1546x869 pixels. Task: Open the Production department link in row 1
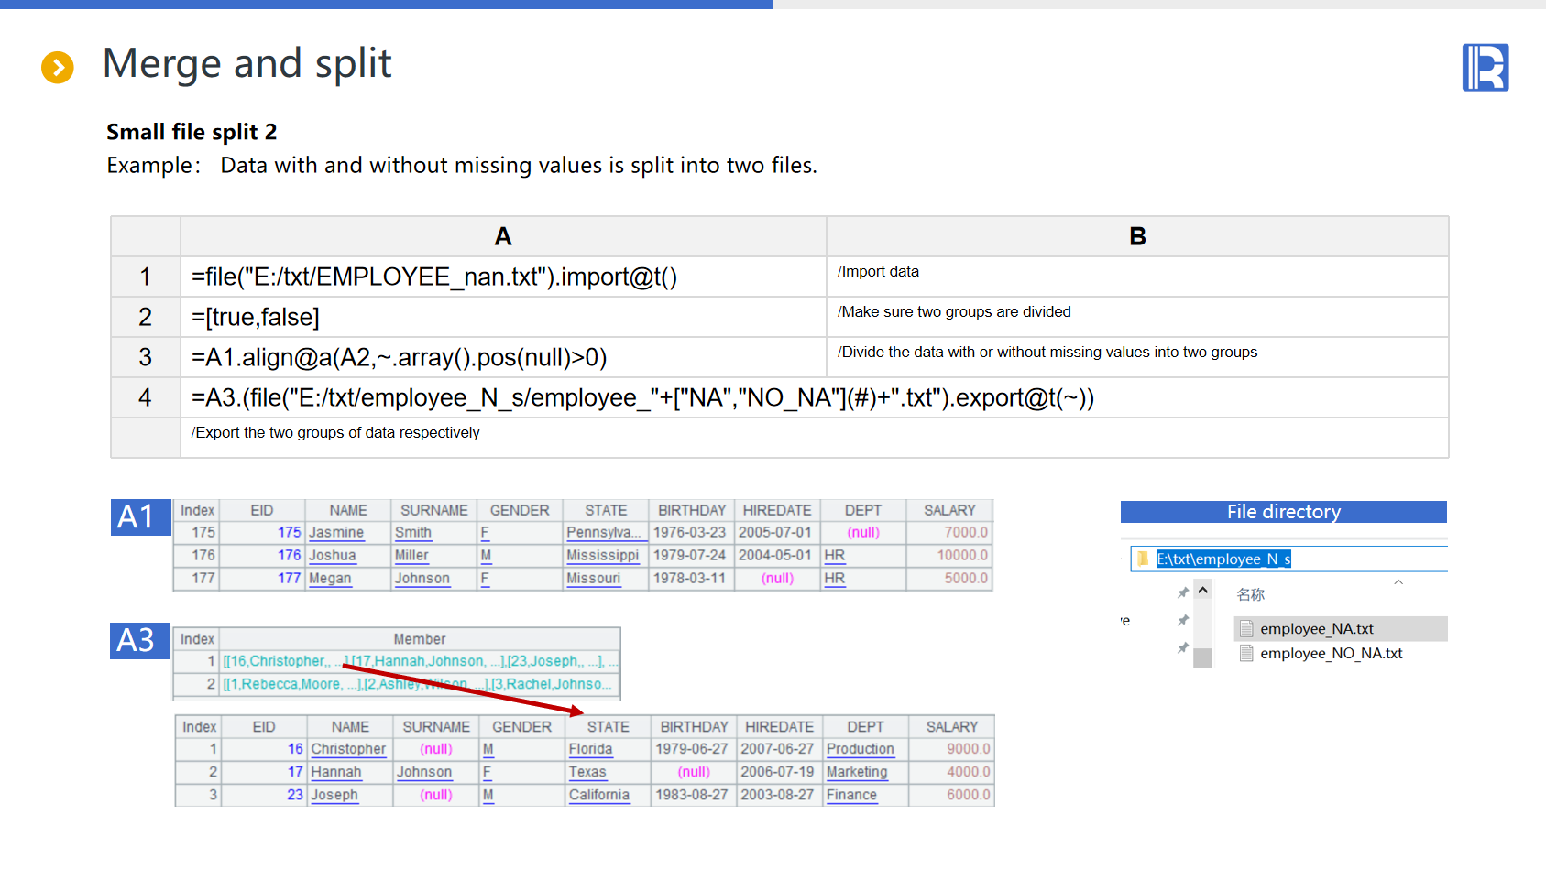point(860,749)
